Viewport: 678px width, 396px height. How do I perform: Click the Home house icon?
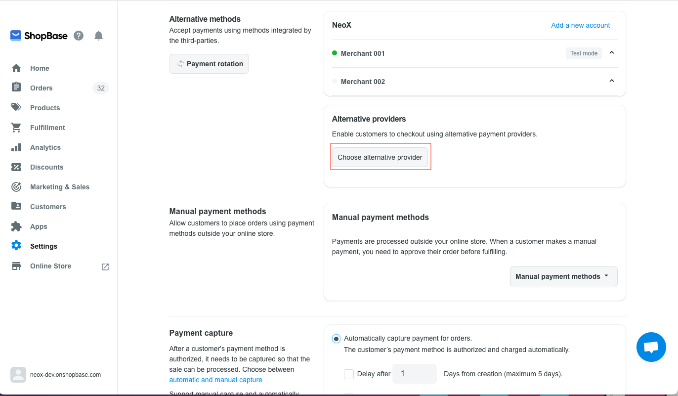(x=16, y=68)
